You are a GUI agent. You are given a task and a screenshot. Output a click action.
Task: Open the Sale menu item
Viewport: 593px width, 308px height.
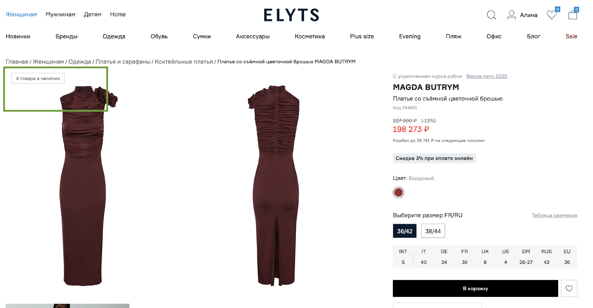[571, 36]
